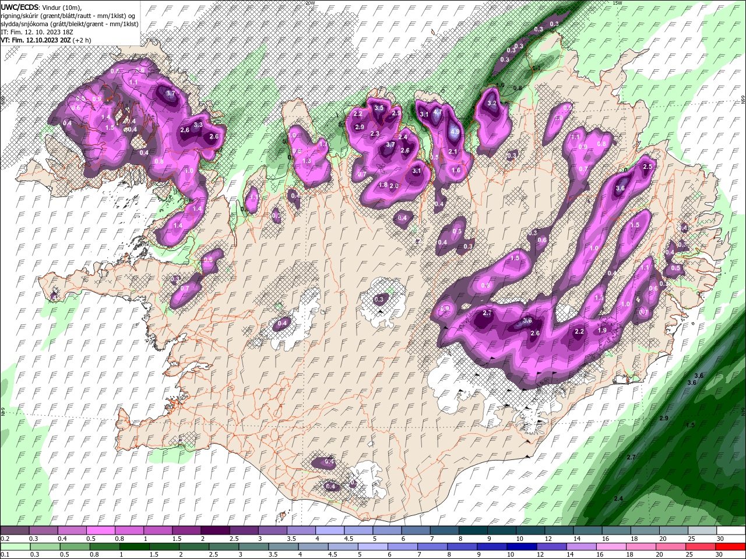
Task: Click the pale green bottom legend swatch 0.1–0.3
Action: [15, 547]
